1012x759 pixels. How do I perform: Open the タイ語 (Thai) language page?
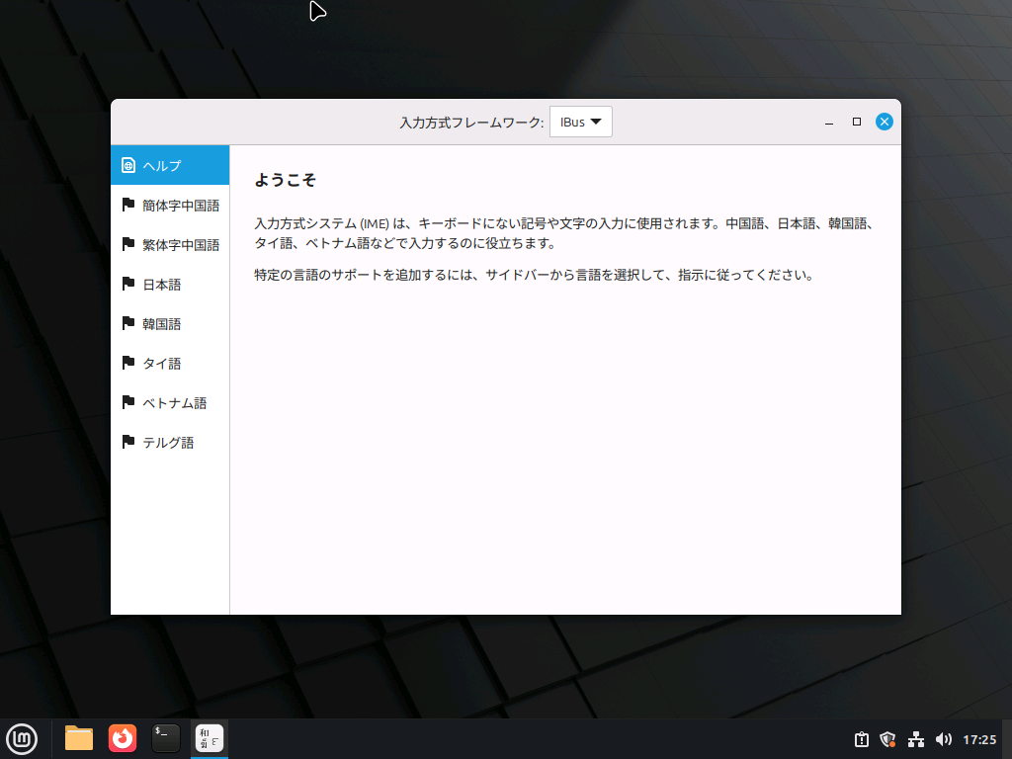coord(161,363)
